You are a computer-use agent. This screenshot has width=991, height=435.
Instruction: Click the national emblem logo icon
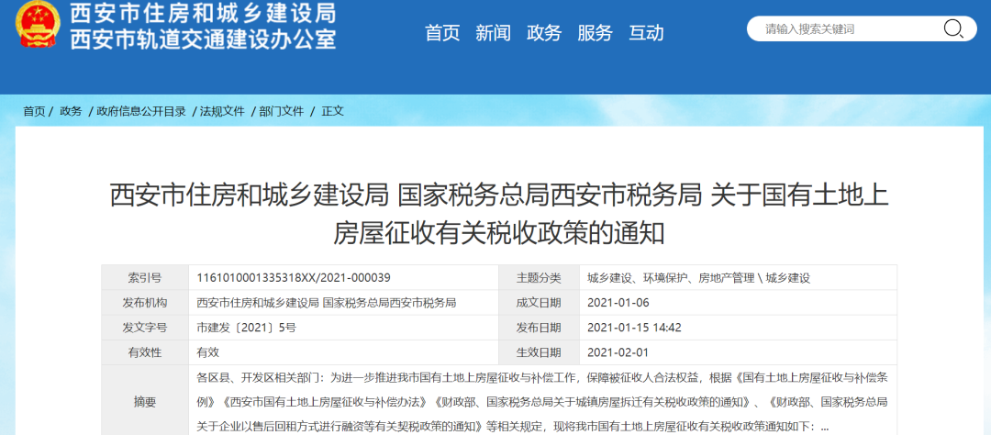38,26
